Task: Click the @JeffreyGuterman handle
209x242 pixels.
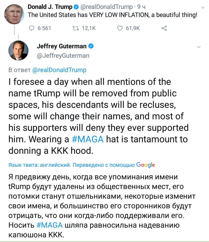Action: pos(63,56)
